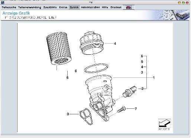The width and height of the screenshot is (191, 140).
Task: Open the Extras menu
Action: [63, 7]
